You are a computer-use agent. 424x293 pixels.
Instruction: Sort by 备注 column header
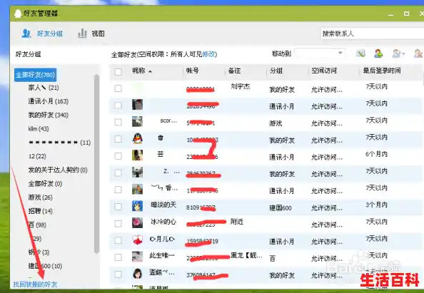pos(234,71)
